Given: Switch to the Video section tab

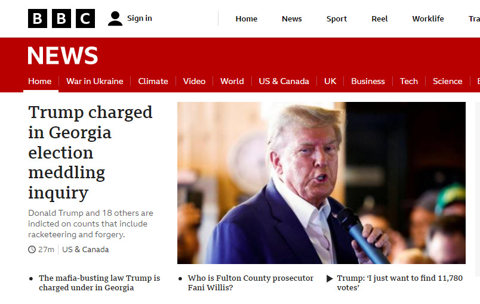Looking at the screenshot, I should point(194,81).
